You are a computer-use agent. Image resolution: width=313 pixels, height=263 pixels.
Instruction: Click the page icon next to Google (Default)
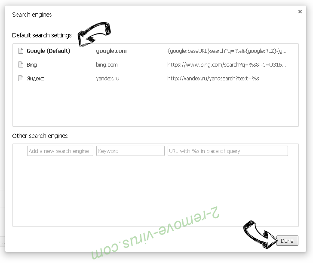[21, 51]
